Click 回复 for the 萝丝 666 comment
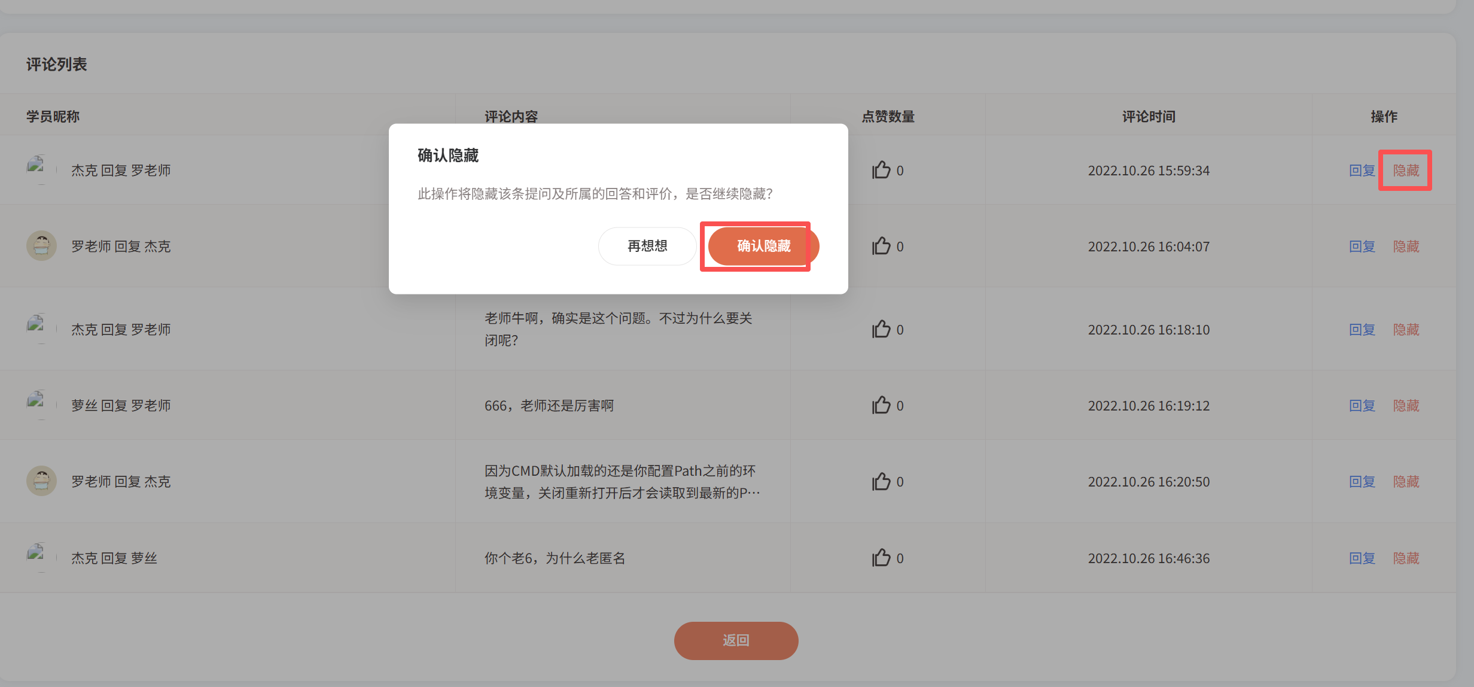 tap(1362, 405)
